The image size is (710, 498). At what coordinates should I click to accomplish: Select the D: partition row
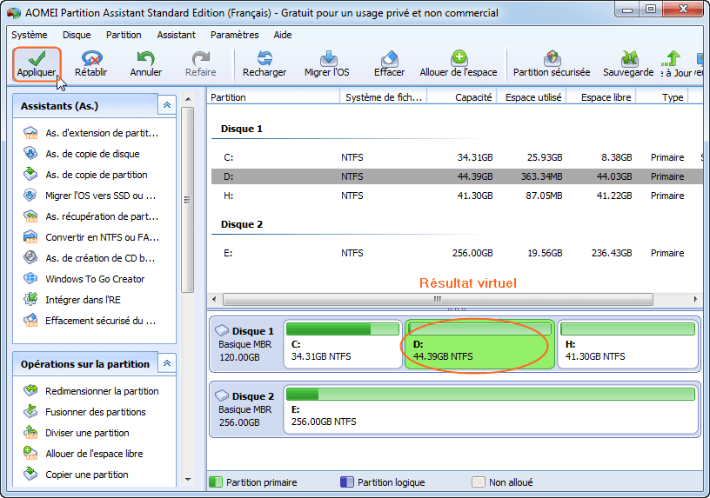tap(458, 176)
